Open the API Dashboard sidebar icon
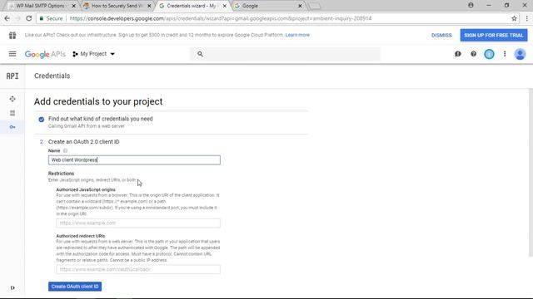 point(12,99)
